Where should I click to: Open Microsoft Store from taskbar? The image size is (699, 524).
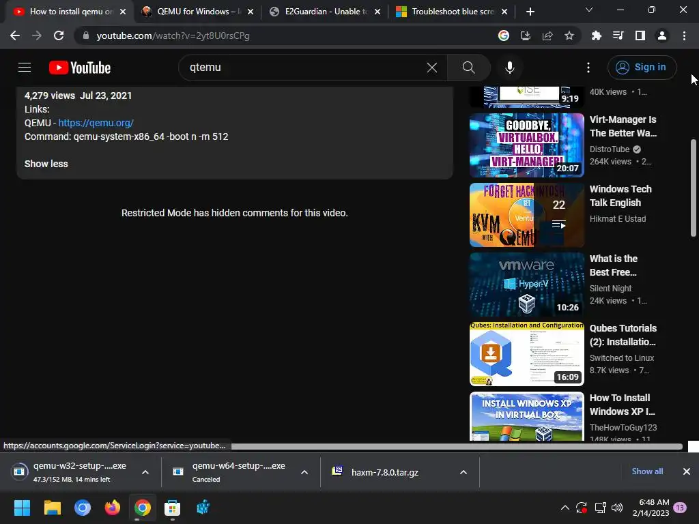point(172,508)
